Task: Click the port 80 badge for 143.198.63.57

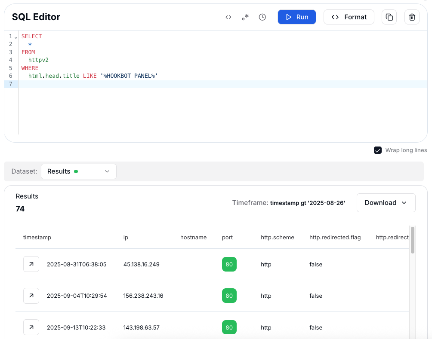Action: (229, 327)
